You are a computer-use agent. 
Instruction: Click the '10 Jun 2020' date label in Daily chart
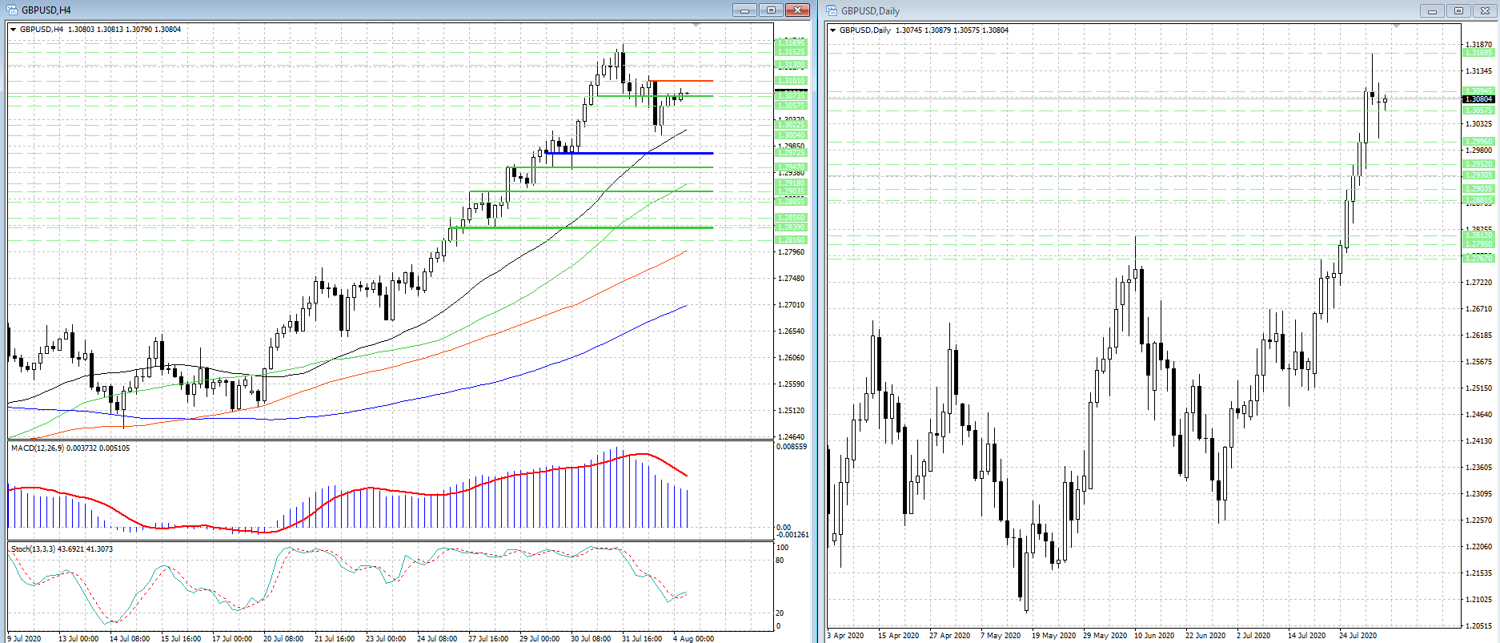point(1154,636)
